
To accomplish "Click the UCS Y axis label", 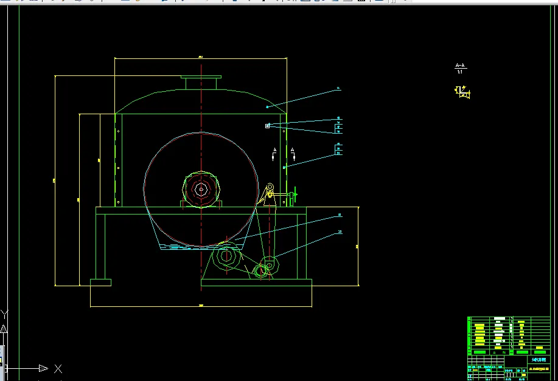I will point(4,314).
